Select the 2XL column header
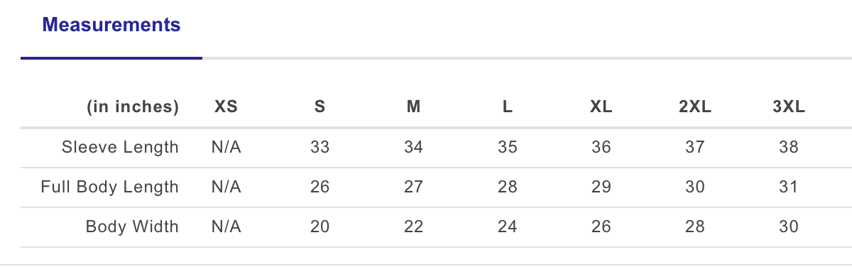 coord(695,107)
